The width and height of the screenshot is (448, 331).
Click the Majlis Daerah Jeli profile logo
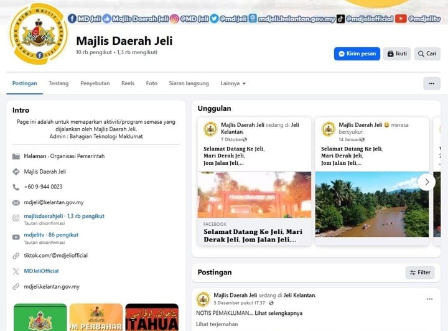tap(39, 34)
